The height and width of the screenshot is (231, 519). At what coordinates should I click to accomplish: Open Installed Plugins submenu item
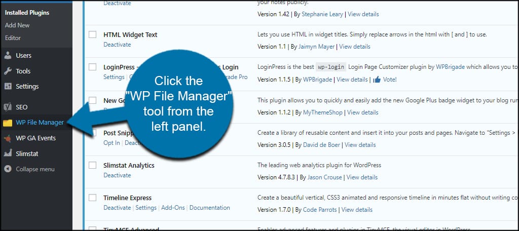coord(27,13)
